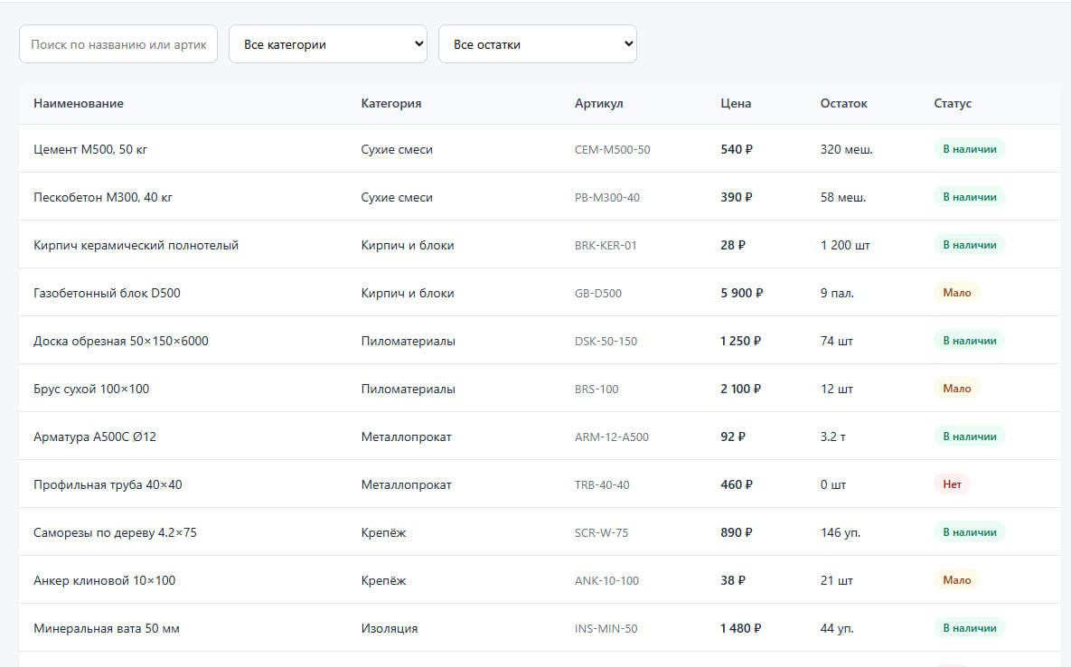1071x667 pixels.
Task: Click stock value 0 шт
Action: click(833, 484)
